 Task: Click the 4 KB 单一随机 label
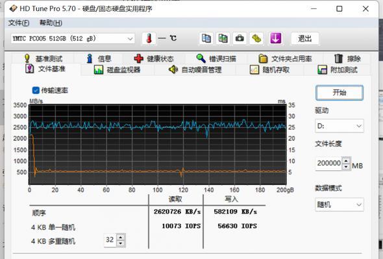(x=53, y=227)
